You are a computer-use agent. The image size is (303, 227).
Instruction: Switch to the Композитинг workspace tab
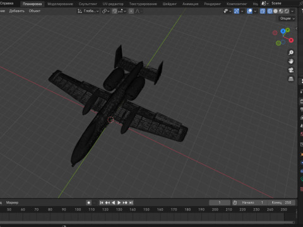237,4
